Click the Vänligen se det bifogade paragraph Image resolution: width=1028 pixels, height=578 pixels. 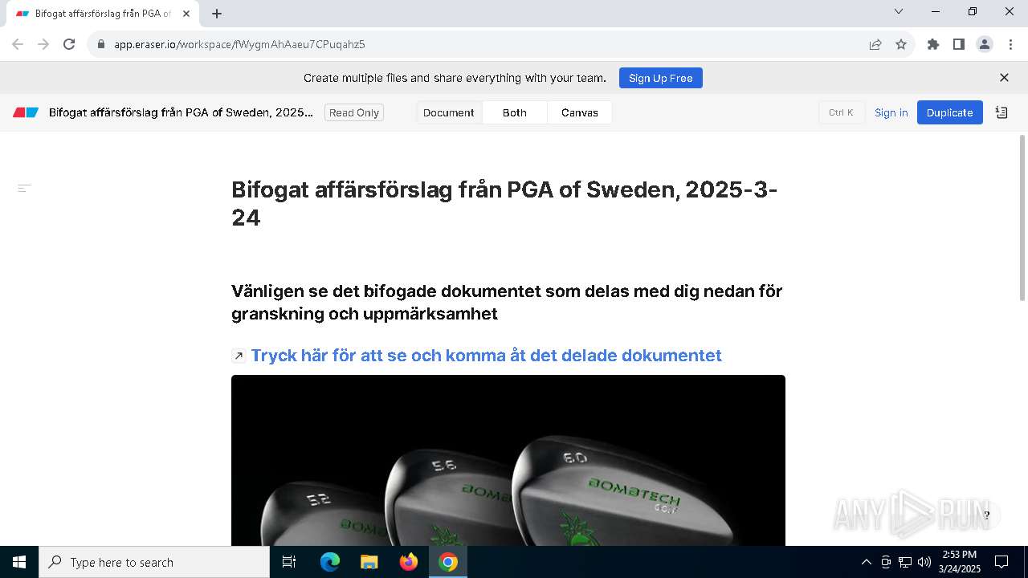point(507,302)
